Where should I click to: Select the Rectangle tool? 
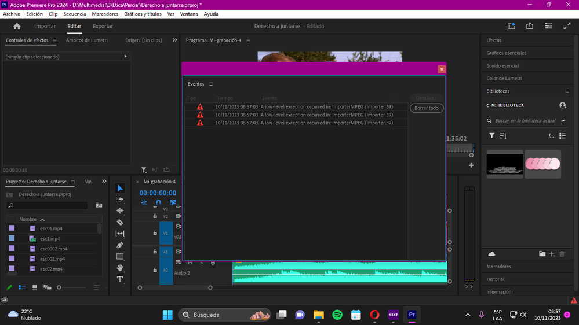point(120,256)
